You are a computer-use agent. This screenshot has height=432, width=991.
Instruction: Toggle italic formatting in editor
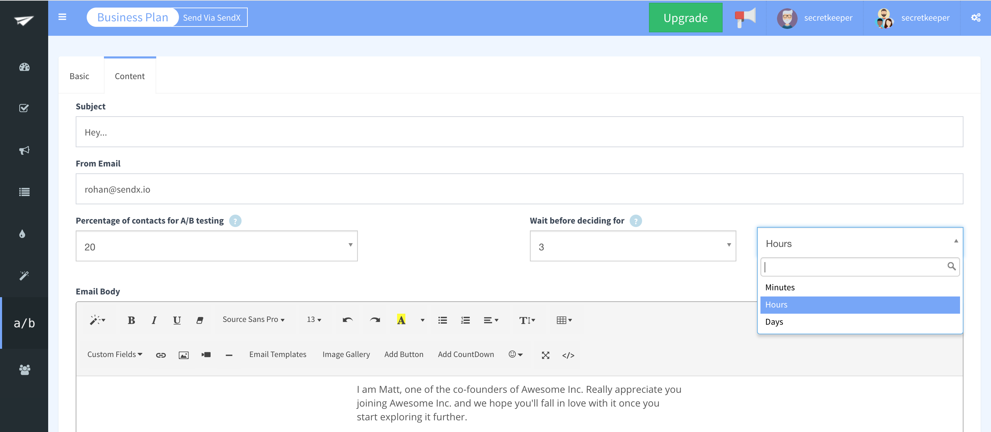point(154,320)
